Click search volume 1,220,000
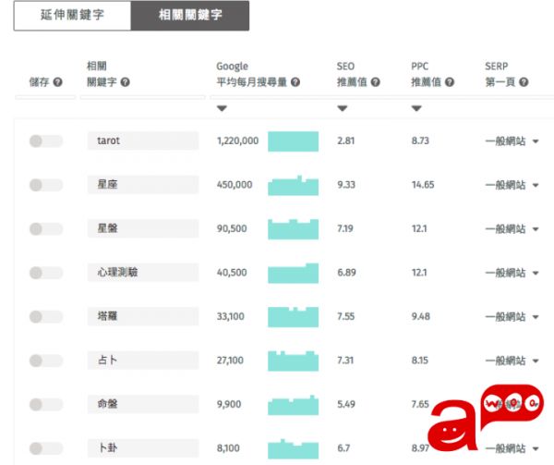Screen dimensions: 554x465 click(238, 141)
